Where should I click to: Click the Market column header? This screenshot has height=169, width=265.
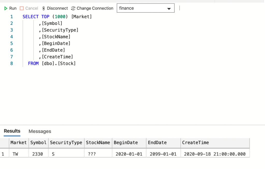[x=18, y=143]
